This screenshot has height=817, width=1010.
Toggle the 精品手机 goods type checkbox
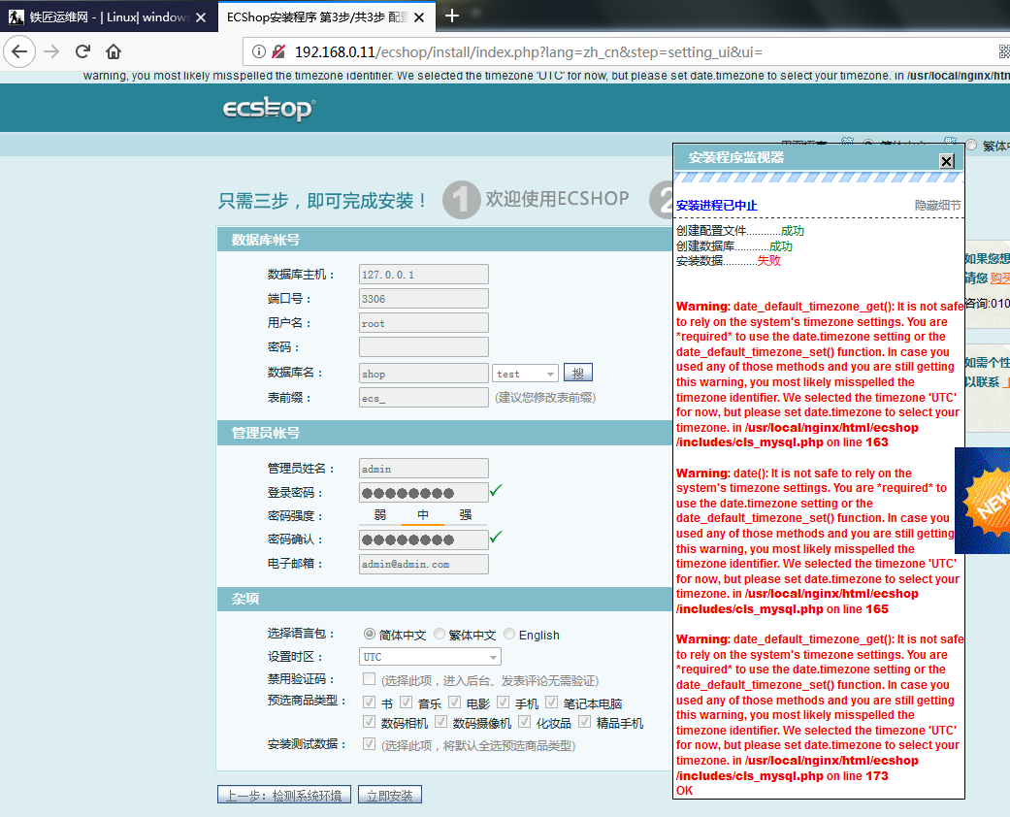[x=584, y=722]
